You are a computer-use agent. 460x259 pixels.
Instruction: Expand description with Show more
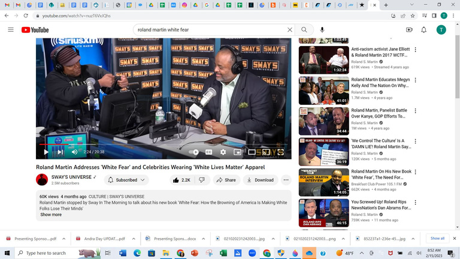pyautogui.click(x=51, y=215)
